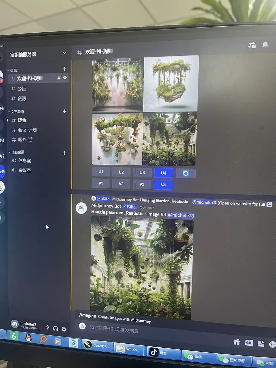
Task: Click the 3ds Max taskbar icon
Action: [73, 343]
